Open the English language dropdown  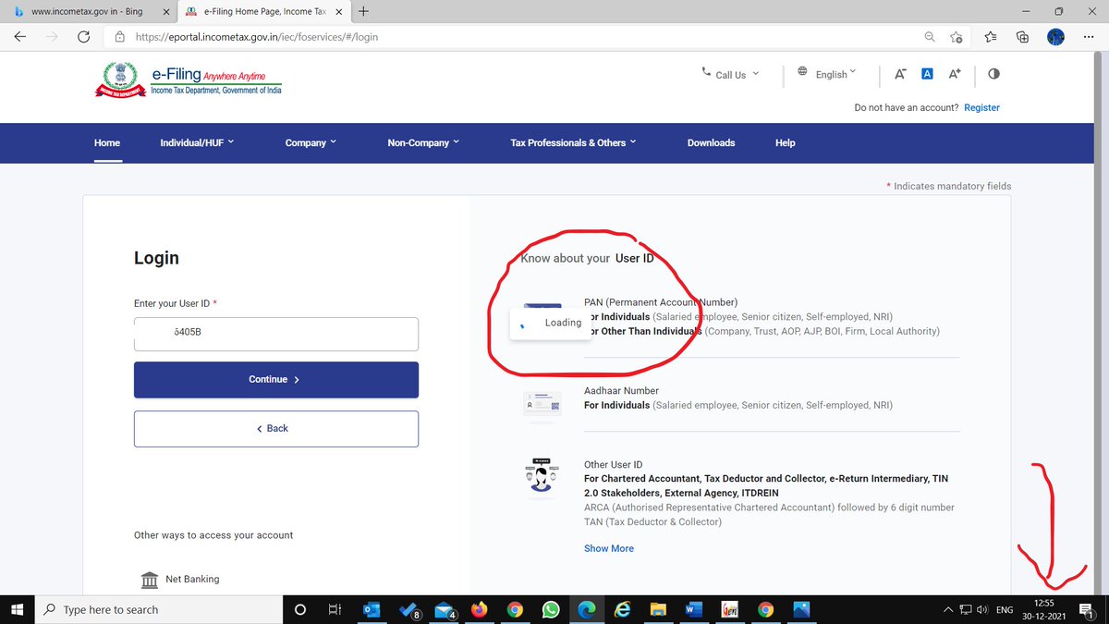click(x=827, y=74)
